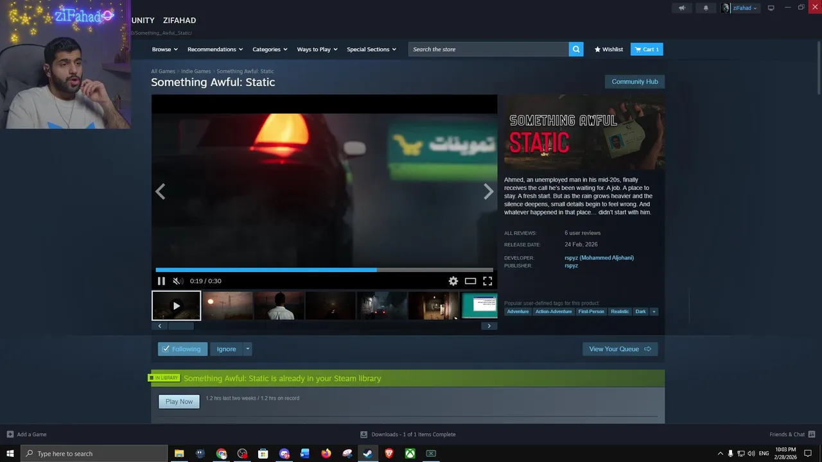Expand the Ignore options dropdown arrow

(247, 349)
